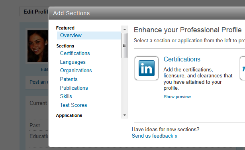Select the Organizations section
This screenshot has width=245, height=150.
tap(76, 70)
